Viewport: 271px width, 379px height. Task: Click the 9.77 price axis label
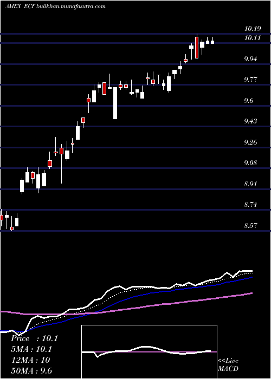251,80
